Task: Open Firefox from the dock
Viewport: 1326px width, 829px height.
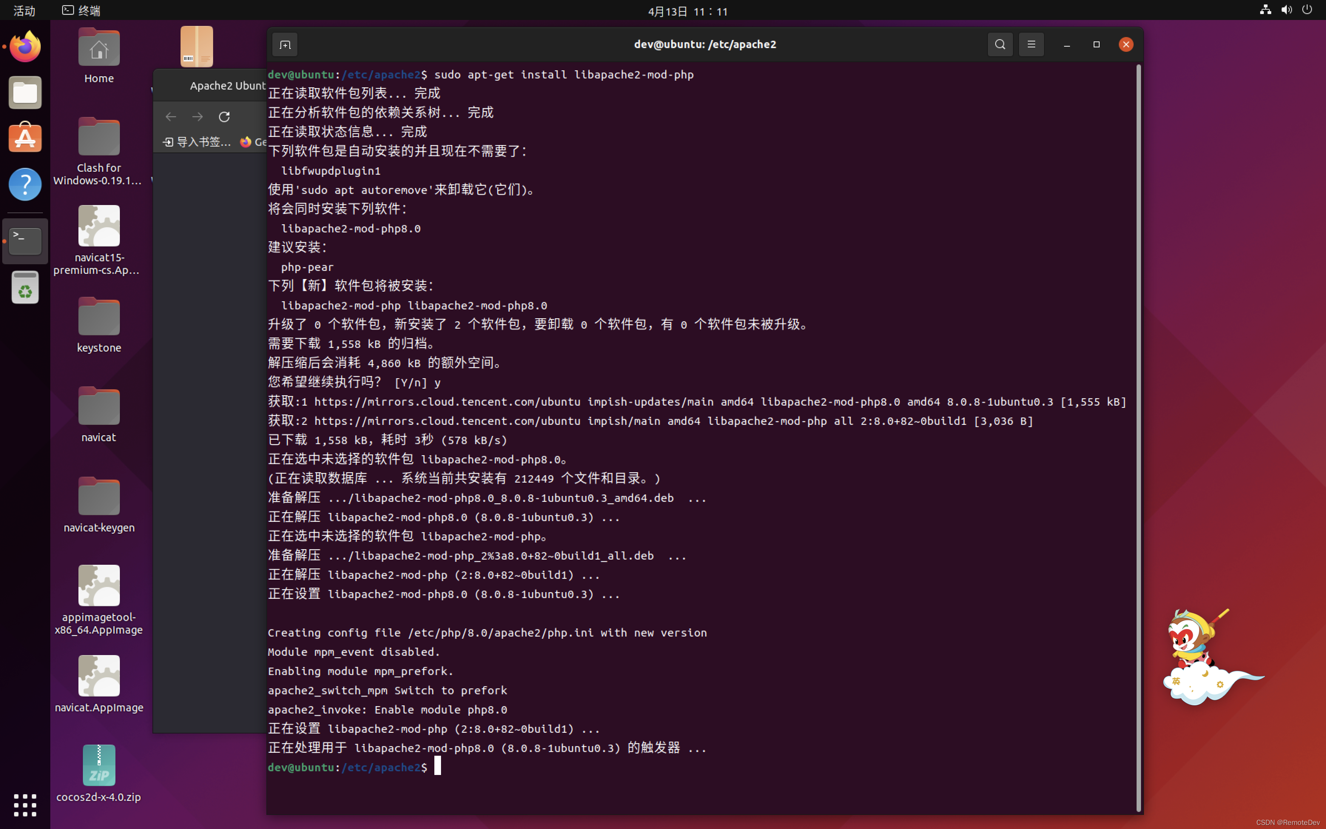Action: point(25,47)
